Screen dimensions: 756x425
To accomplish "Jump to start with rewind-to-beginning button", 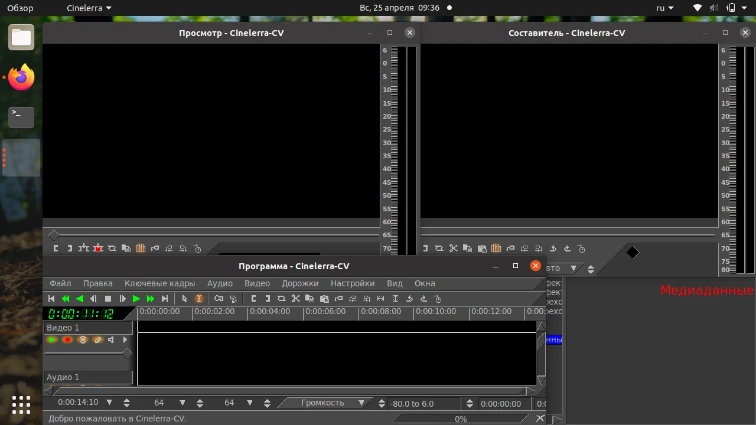I will click(x=51, y=299).
